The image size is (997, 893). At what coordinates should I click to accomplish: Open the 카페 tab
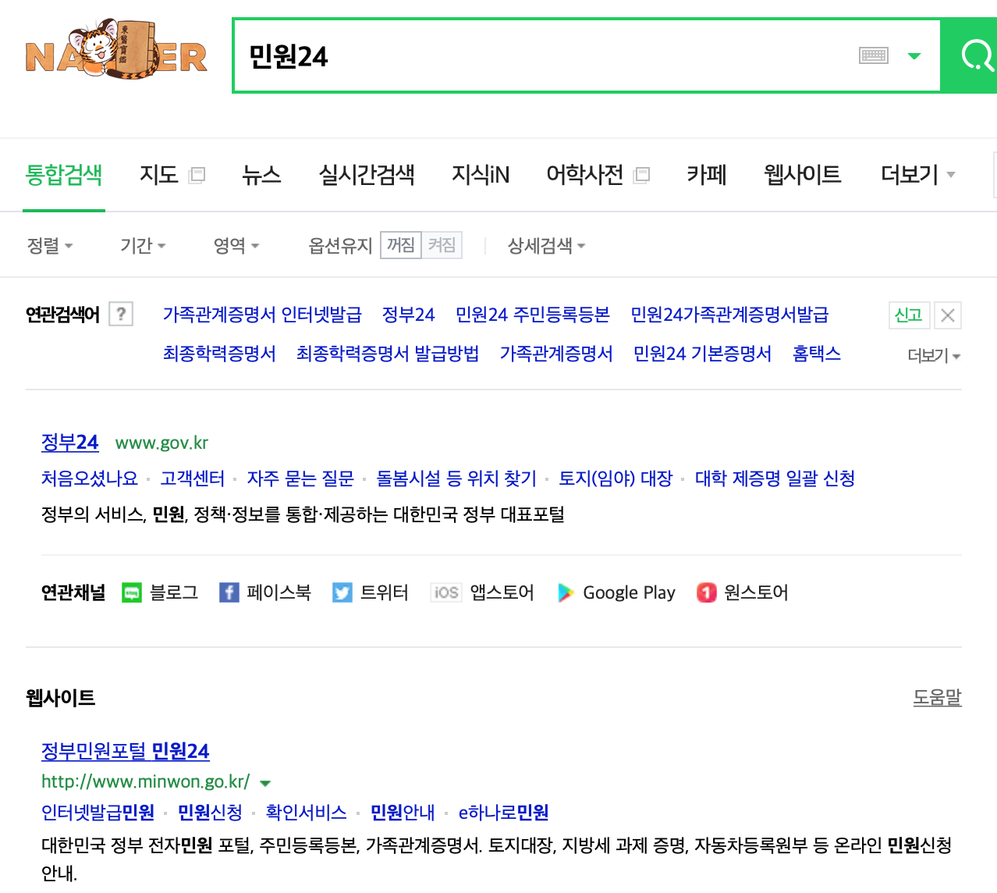(x=707, y=175)
